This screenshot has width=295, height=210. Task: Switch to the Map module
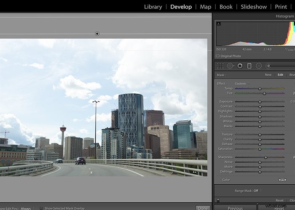pyautogui.click(x=206, y=7)
